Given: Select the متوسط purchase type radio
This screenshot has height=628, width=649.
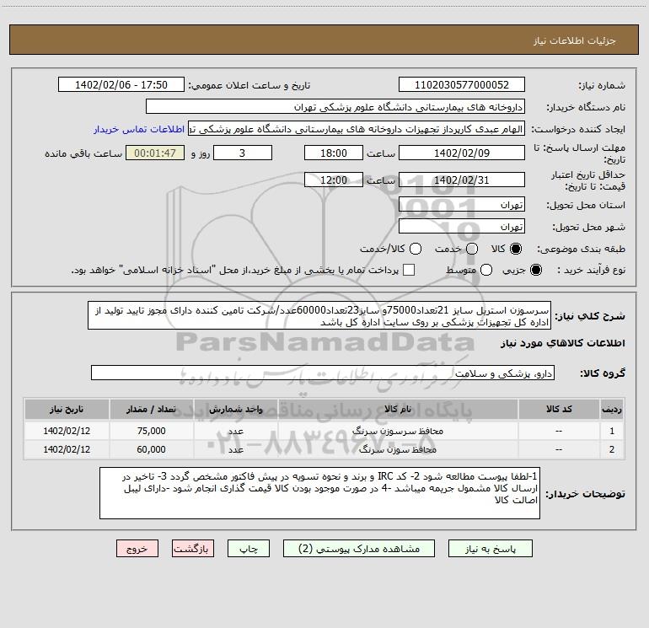Looking at the screenshot, I should (x=486, y=270).
